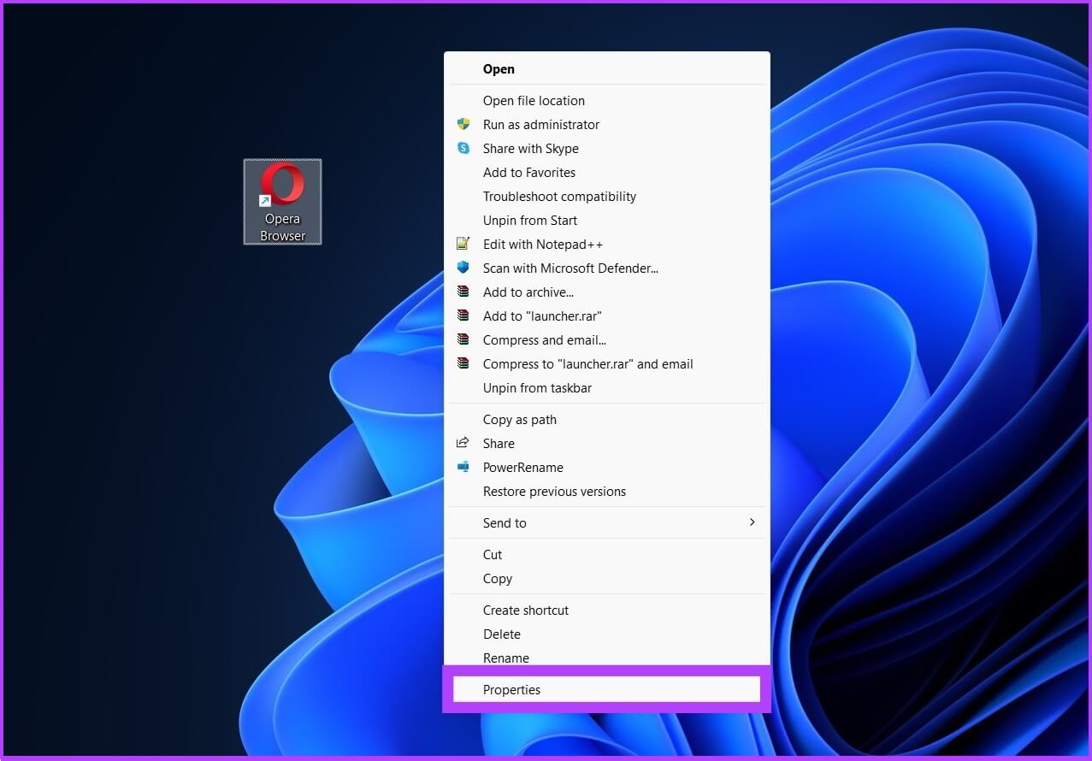The width and height of the screenshot is (1092, 761).
Task: Choose Cut from the context menu
Action: coord(607,554)
